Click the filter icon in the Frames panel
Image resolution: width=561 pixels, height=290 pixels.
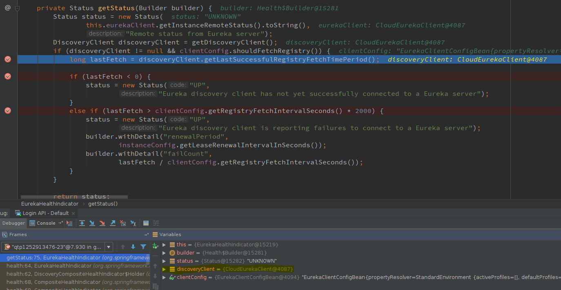point(143,246)
